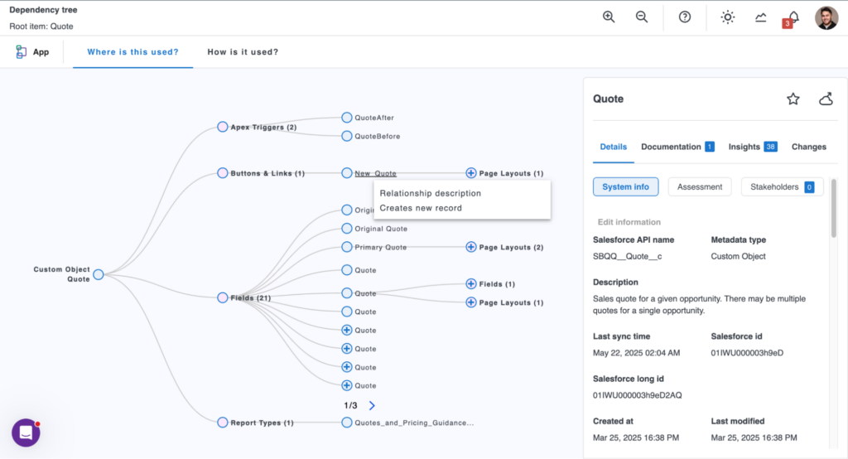Select the Assessment button
Viewport: 848px width, 459px height.
click(700, 187)
